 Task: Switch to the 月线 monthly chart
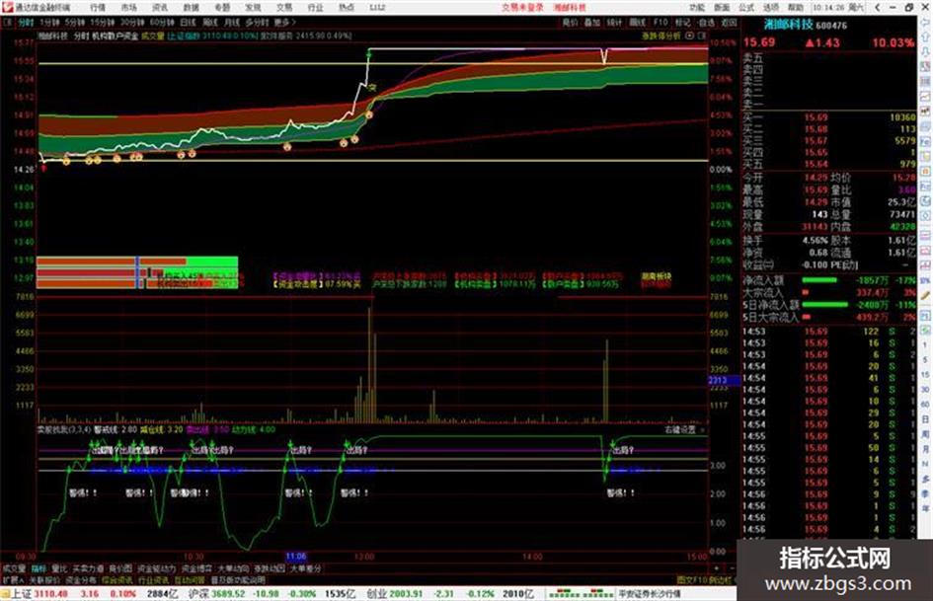click(x=231, y=22)
